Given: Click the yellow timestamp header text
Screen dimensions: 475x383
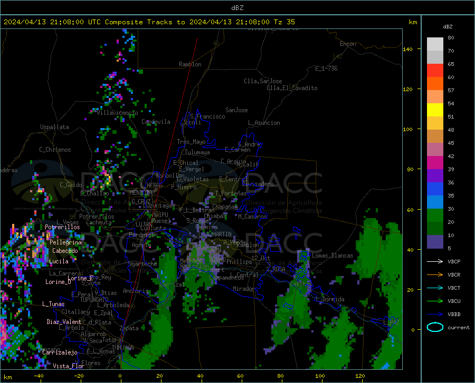Looking at the screenshot, I should click(x=149, y=22).
